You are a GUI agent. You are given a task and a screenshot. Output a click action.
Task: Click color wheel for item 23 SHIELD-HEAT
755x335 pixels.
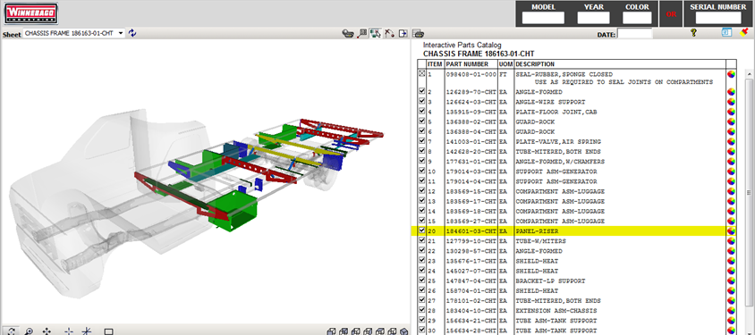[x=731, y=261]
